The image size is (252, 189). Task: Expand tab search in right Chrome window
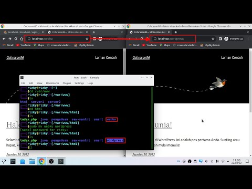tap(248, 32)
